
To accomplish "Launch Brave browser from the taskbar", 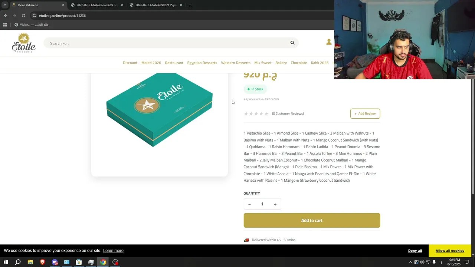I will (42, 262).
